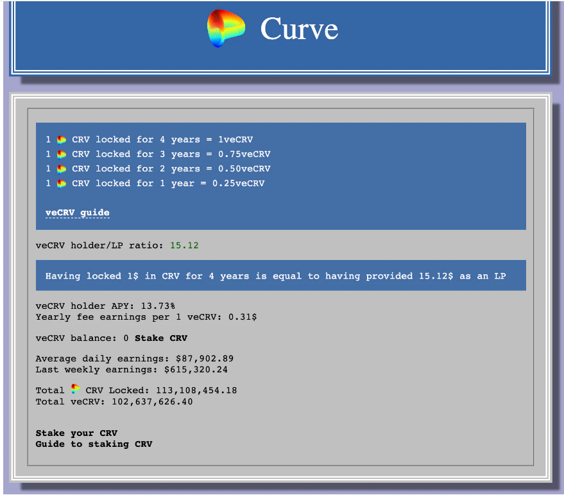
Task: Select the 15.12 holder/LP ratio value
Action: (184, 245)
